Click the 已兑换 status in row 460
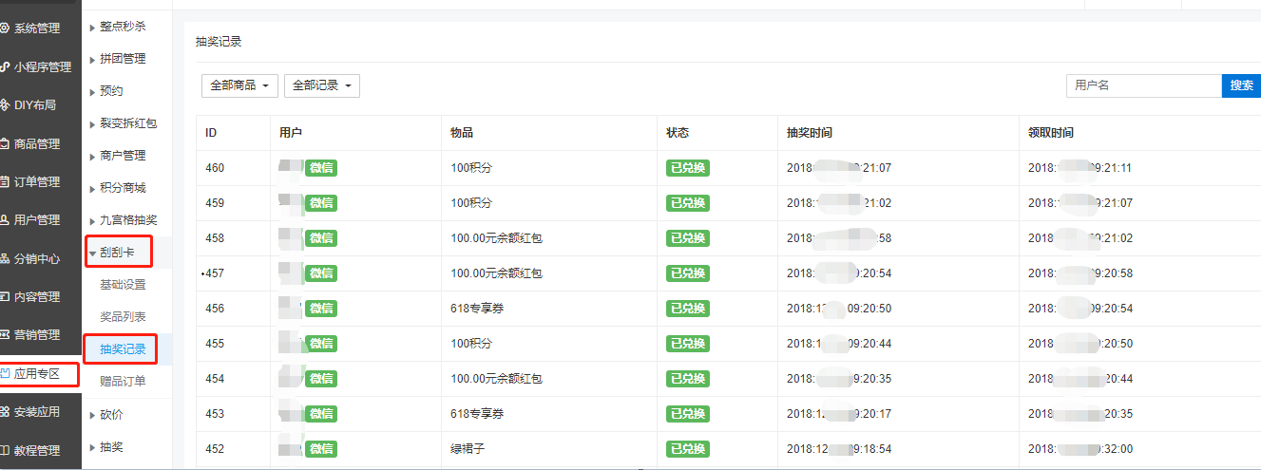1261x470 pixels. tap(688, 168)
